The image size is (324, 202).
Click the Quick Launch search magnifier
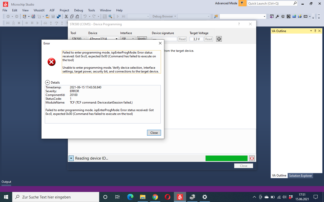[295, 3]
